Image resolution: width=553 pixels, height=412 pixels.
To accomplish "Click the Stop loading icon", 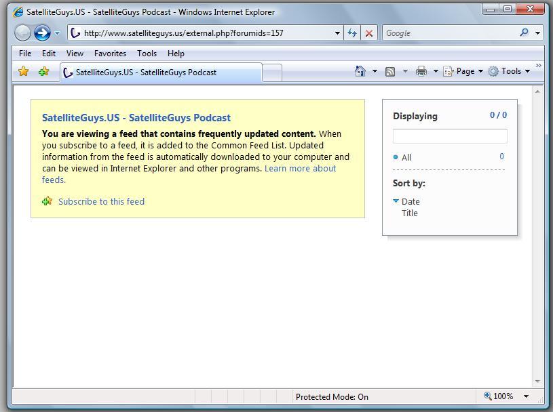I will coord(369,33).
